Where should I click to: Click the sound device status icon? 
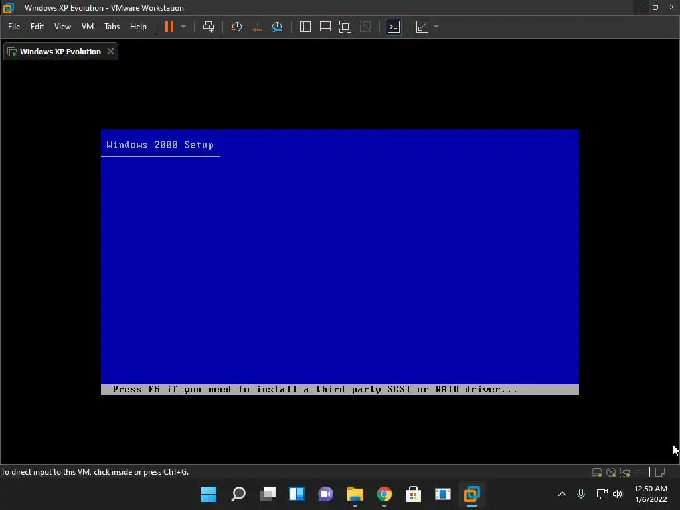639,472
